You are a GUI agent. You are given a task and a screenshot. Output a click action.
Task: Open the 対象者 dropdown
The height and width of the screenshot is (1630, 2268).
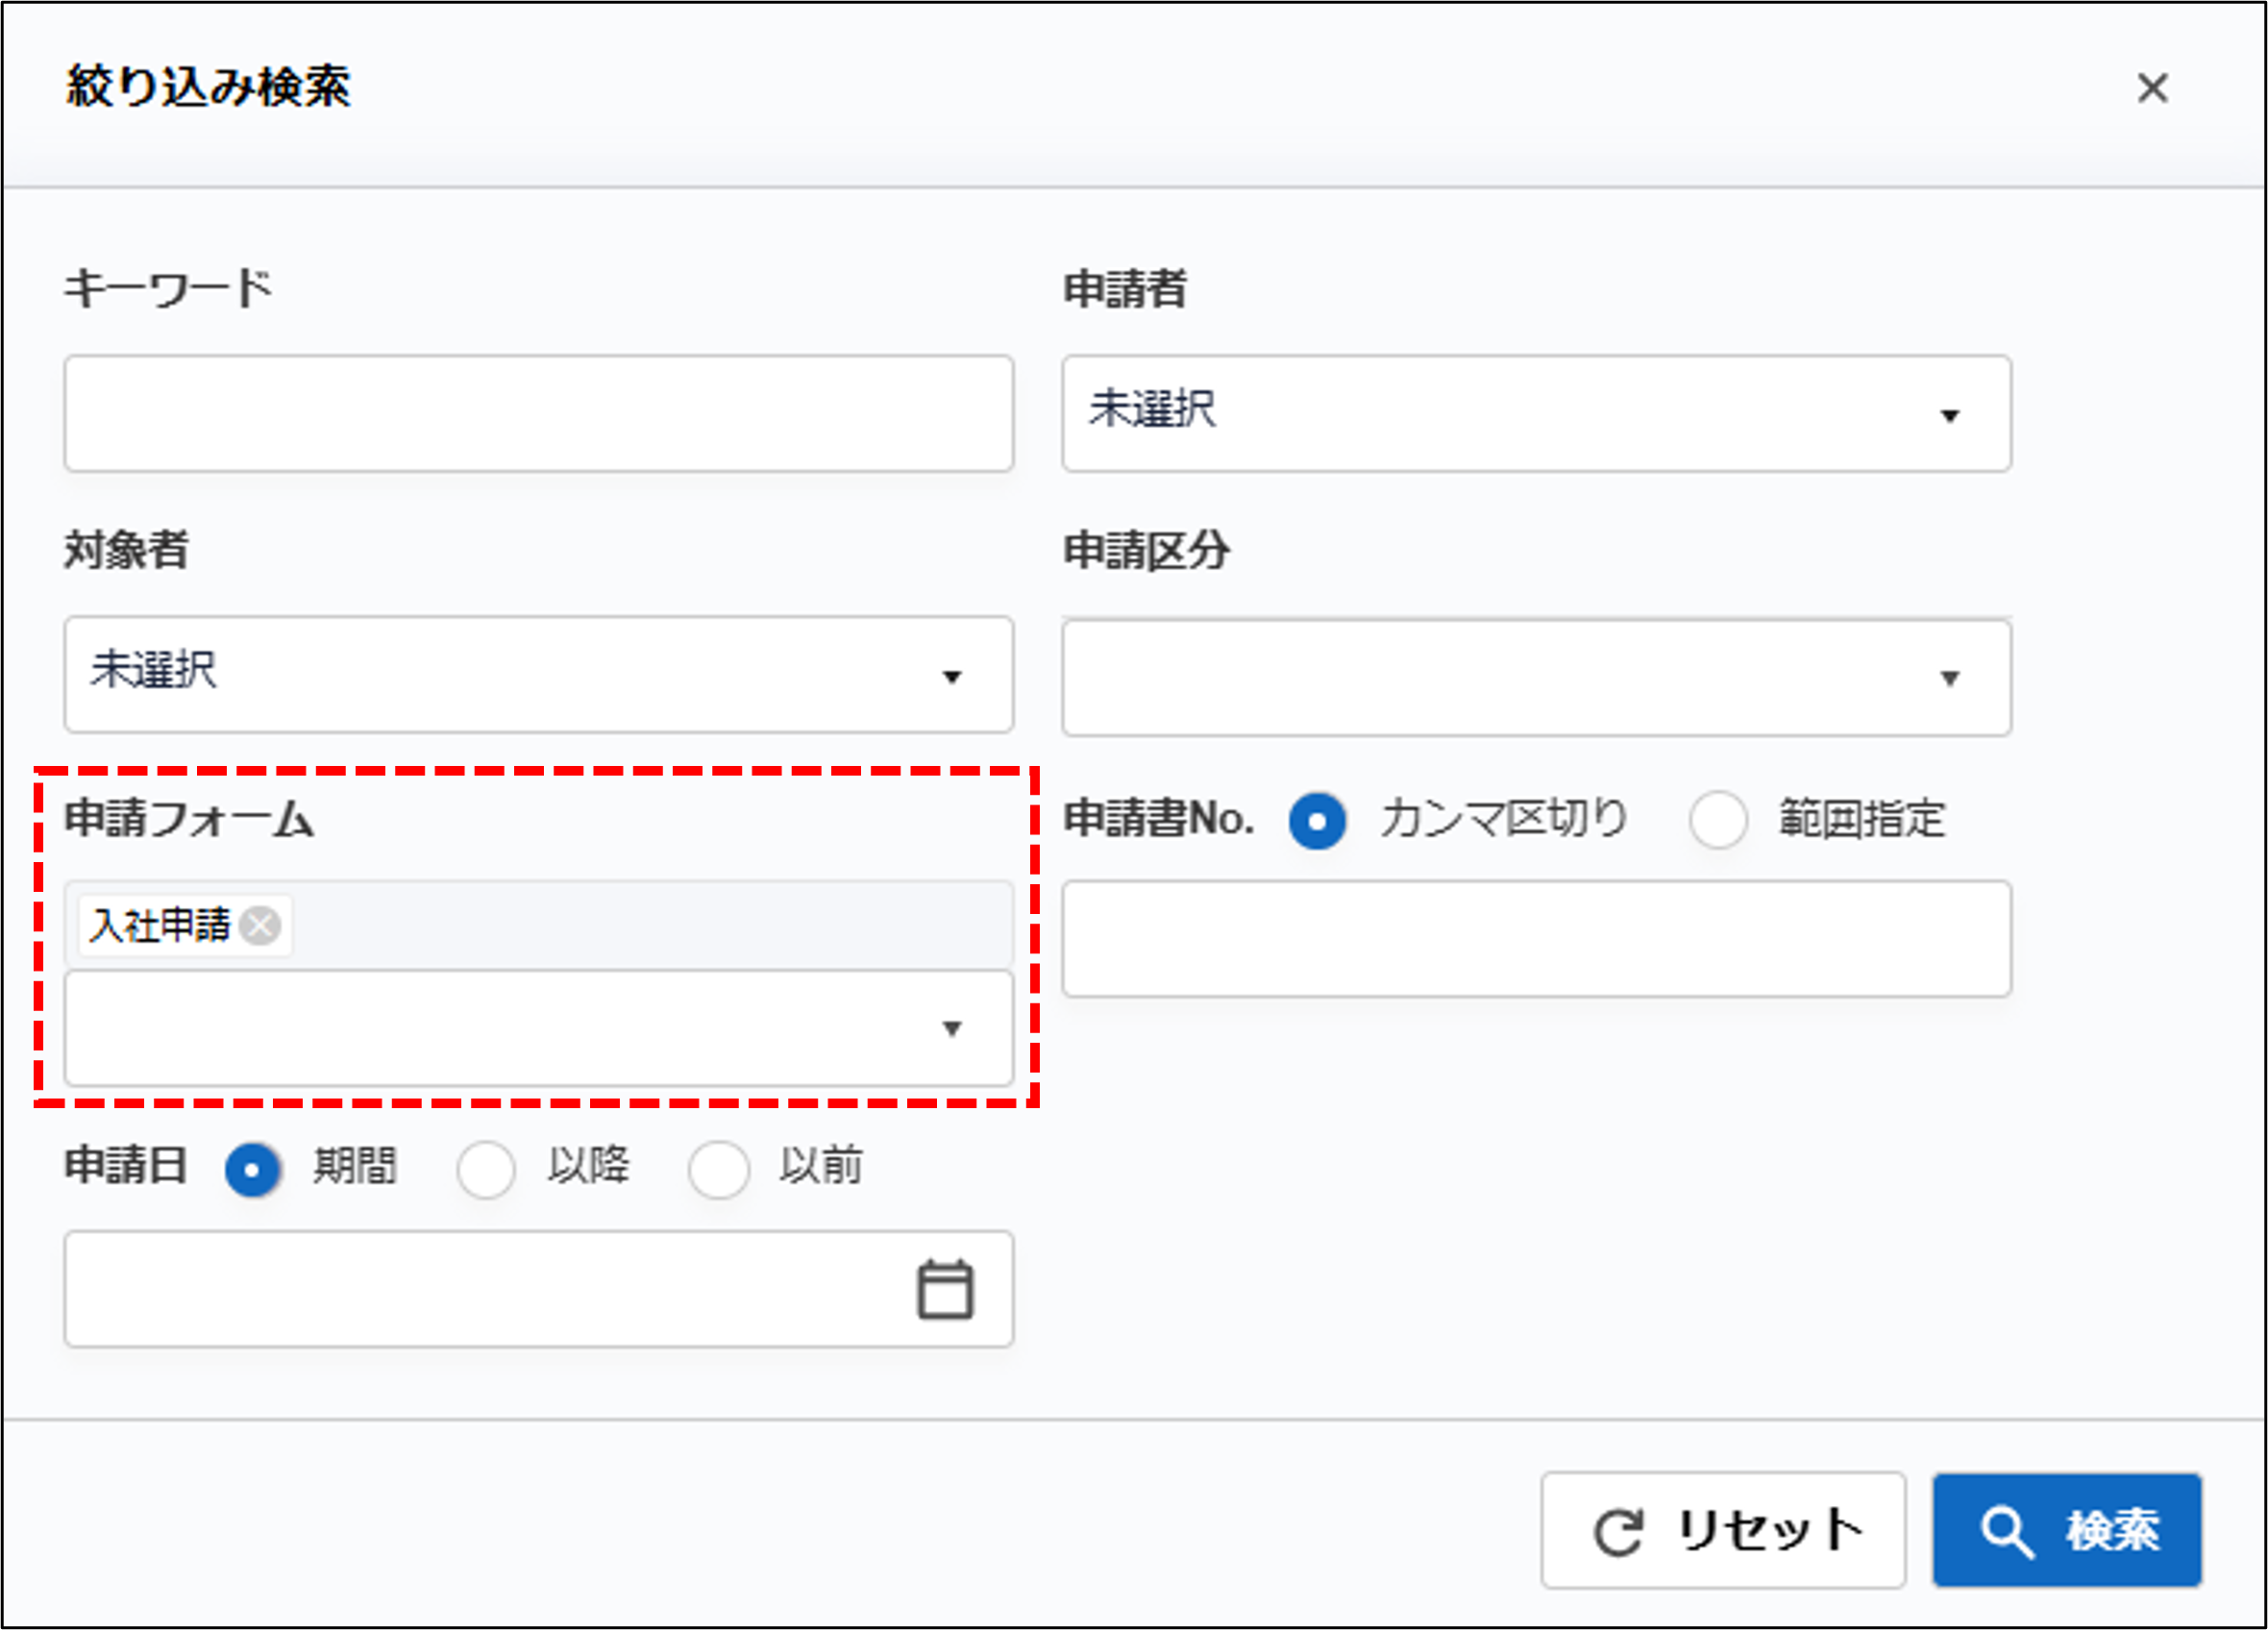click(x=539, y=675)
